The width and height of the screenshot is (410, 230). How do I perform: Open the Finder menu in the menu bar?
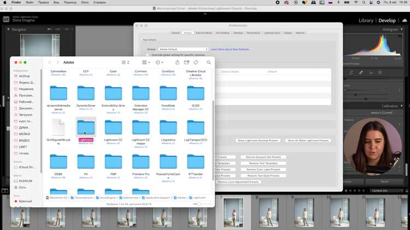[x=16, y=2]
